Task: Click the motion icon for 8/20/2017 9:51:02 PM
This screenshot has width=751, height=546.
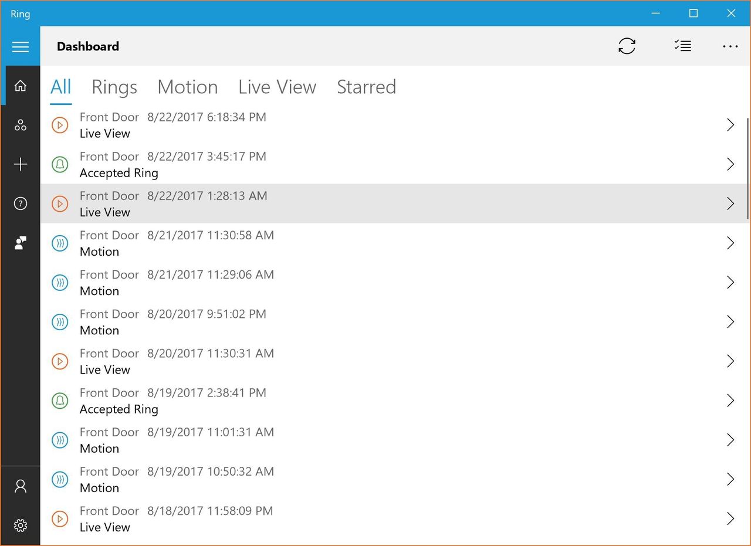Action: [60, 321]
